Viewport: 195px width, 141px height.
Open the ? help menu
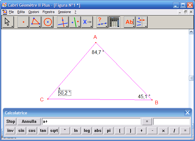click(75, 12)
